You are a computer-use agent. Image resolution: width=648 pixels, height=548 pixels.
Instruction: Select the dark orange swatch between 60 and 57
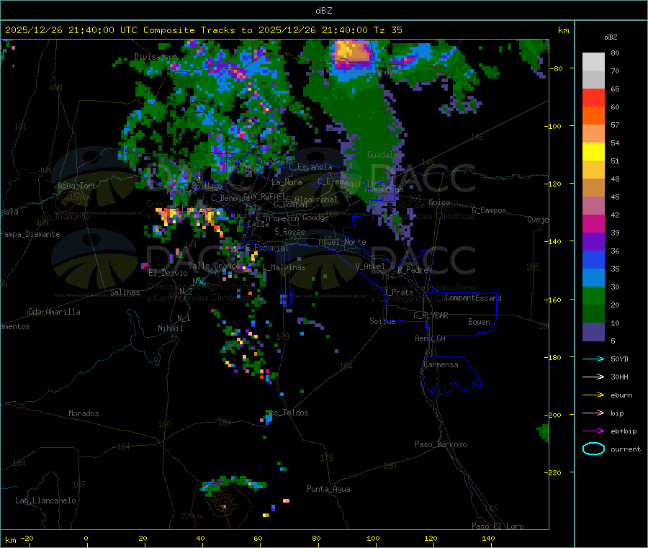pyautogui.click(x=593, y=116)
